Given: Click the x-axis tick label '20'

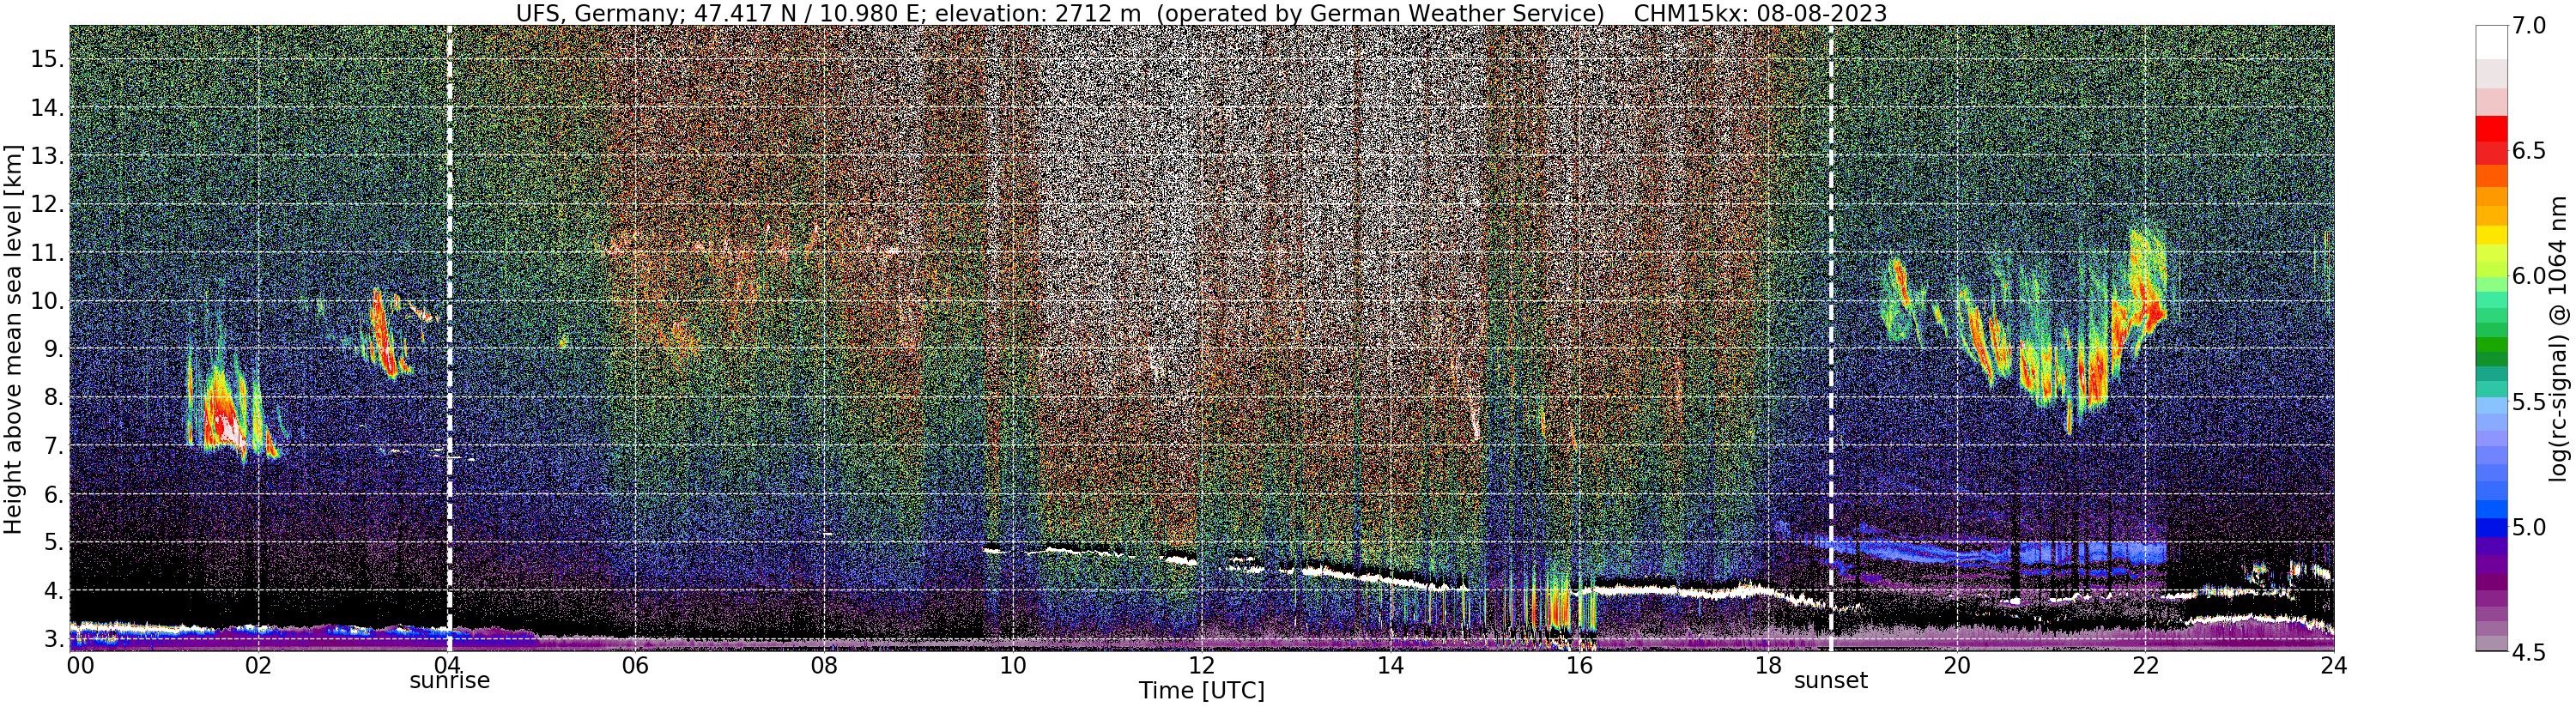Looking at the screenshot, I should (x=1957, y=664).
